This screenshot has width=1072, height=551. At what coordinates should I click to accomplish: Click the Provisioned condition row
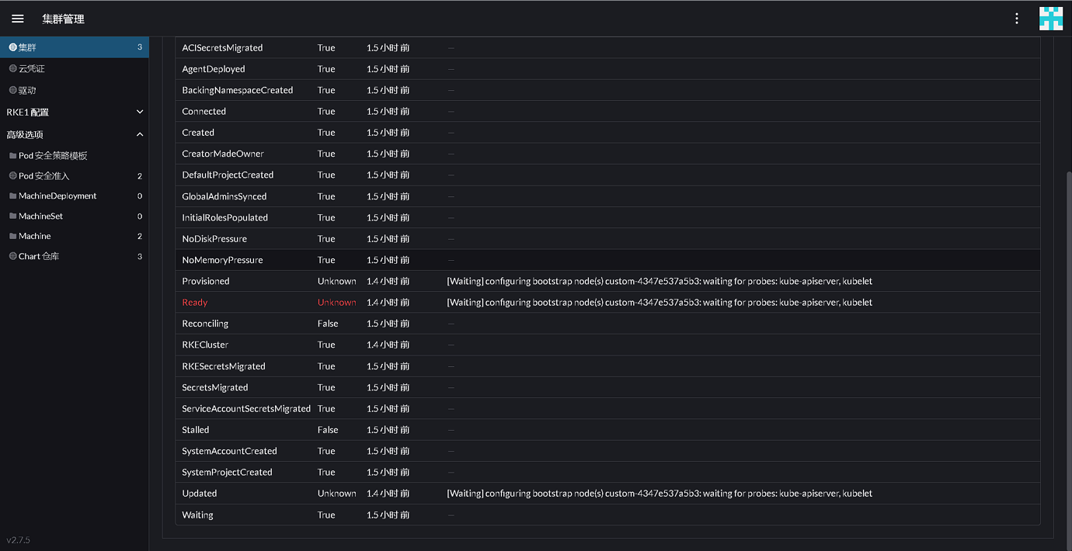click(206, 281)
